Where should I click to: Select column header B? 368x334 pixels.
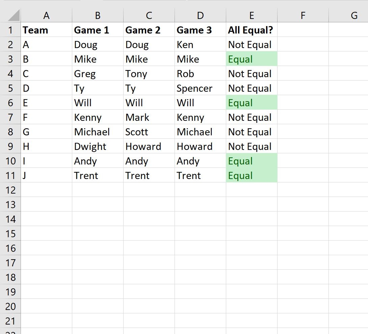point(97,15)
